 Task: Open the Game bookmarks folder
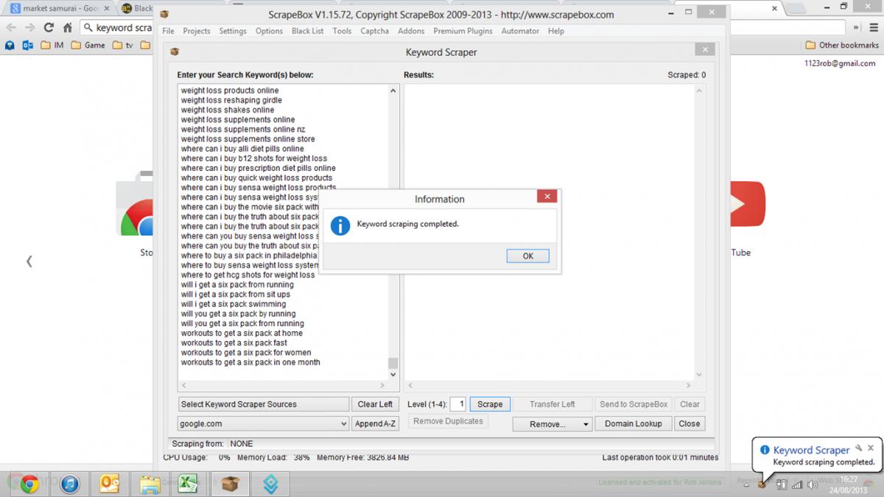click(88, 45)
